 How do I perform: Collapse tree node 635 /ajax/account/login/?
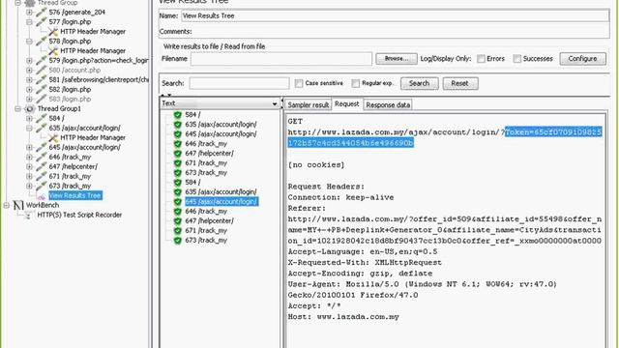(x=29, y=128)
